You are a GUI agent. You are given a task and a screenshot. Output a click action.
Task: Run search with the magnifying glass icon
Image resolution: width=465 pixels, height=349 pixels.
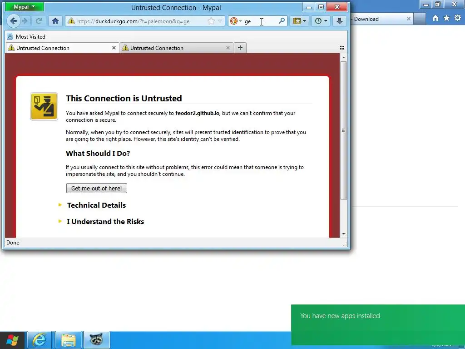(x=282, y=21)
